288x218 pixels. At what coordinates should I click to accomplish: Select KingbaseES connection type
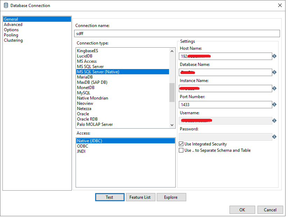[124, 51]
